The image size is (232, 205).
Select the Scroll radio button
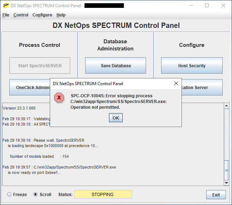pyautogui.click(x=35, y=195)
